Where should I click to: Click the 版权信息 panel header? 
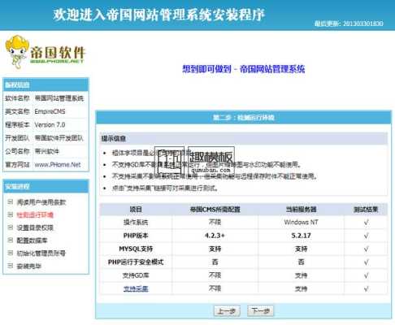[46, 85]
